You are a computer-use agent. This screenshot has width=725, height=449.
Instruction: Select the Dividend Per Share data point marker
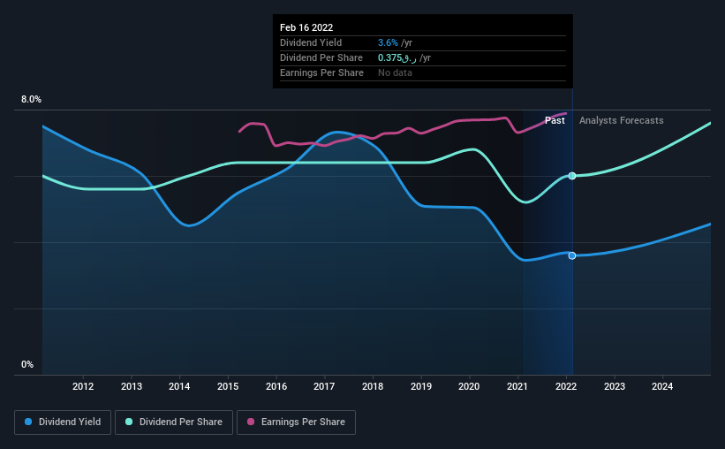(572, 176)
